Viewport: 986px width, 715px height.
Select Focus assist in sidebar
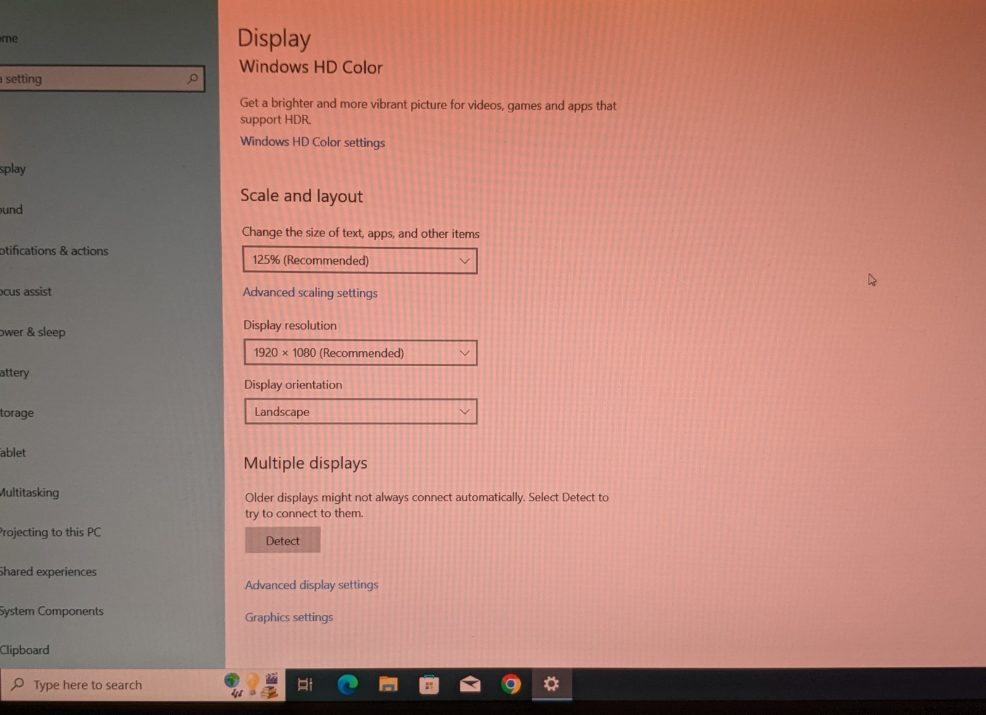(x=25, y=291)
